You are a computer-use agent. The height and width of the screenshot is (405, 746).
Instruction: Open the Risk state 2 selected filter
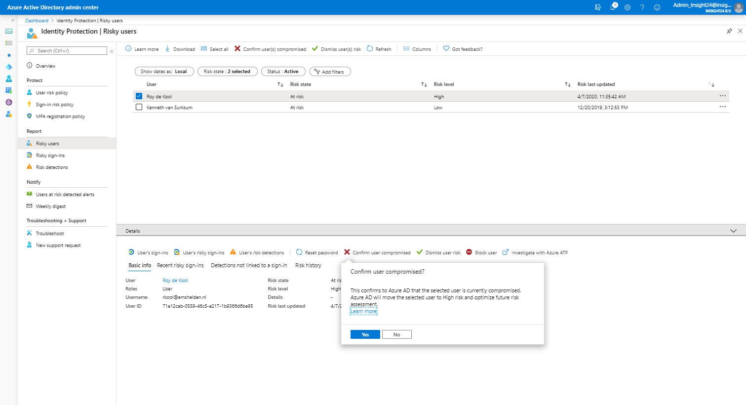[227, 72]
